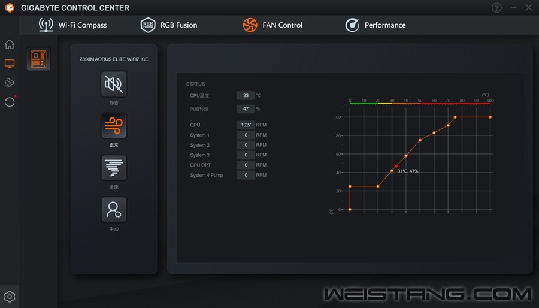
Task: Open settings gear at bottom left
Action: pyautogui.click(x=10, y=297)
